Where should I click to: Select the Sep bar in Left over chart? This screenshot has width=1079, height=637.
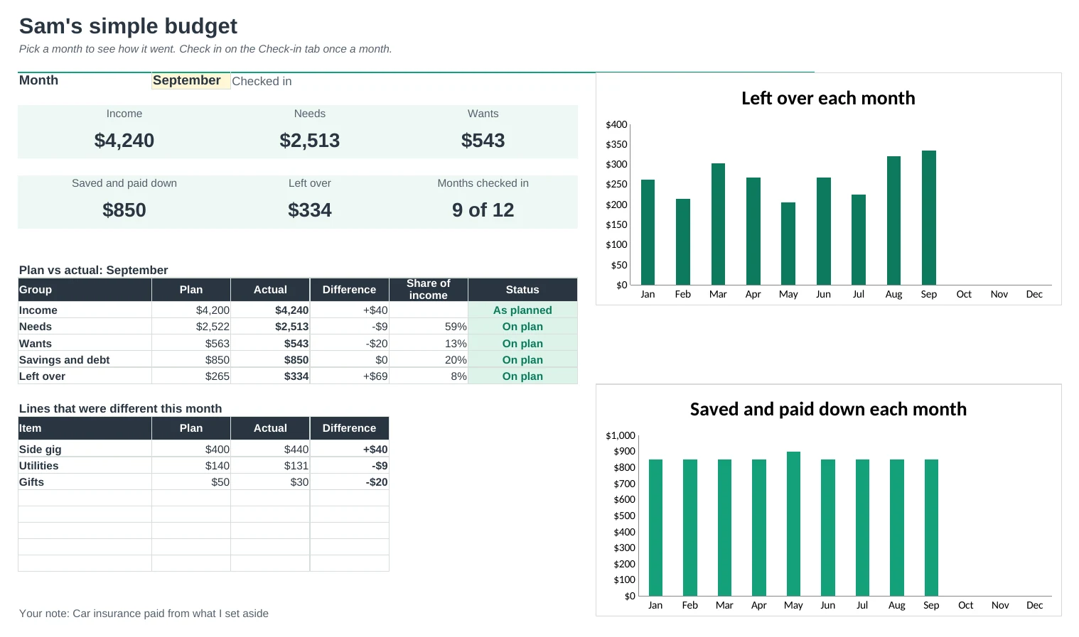(x=929, y=218)
